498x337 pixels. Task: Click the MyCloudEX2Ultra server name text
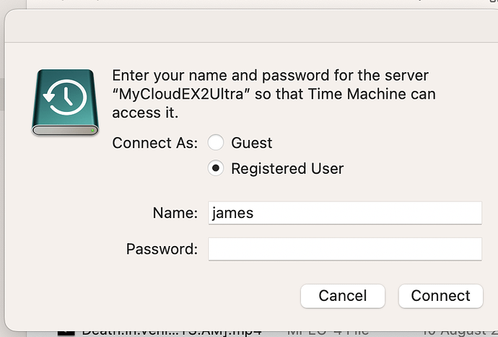coord(180,95)
